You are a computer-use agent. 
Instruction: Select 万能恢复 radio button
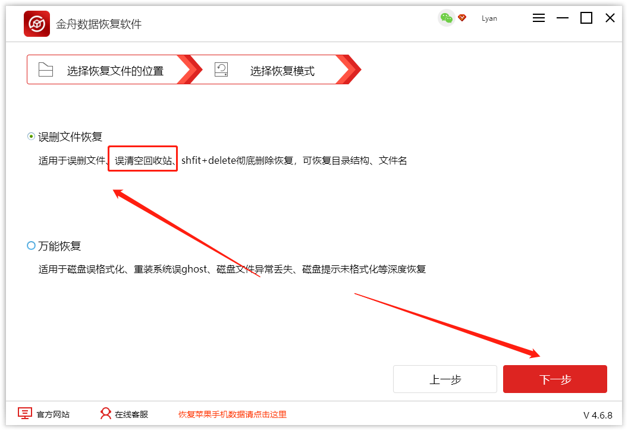(31, 246)
